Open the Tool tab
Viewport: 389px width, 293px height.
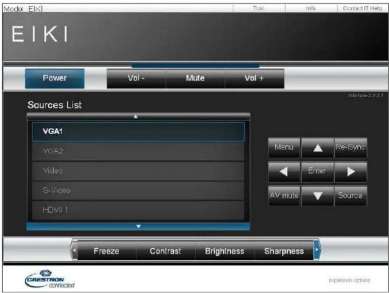(x=259, y=8)
